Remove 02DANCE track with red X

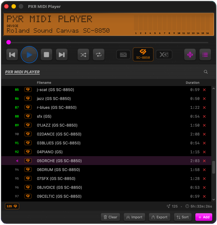pyautogui.click(x=204, y=134)
